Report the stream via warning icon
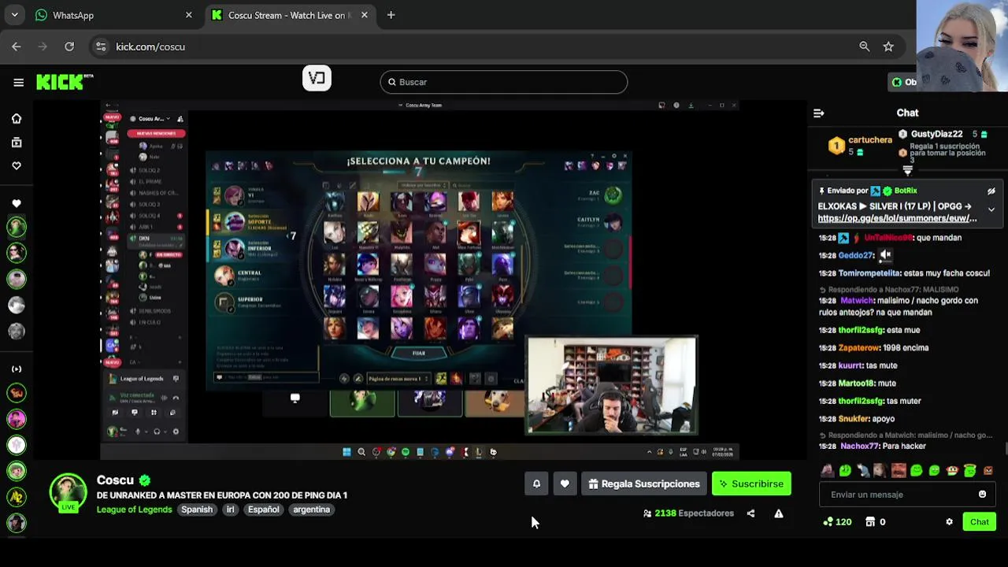 click(778, 513)
